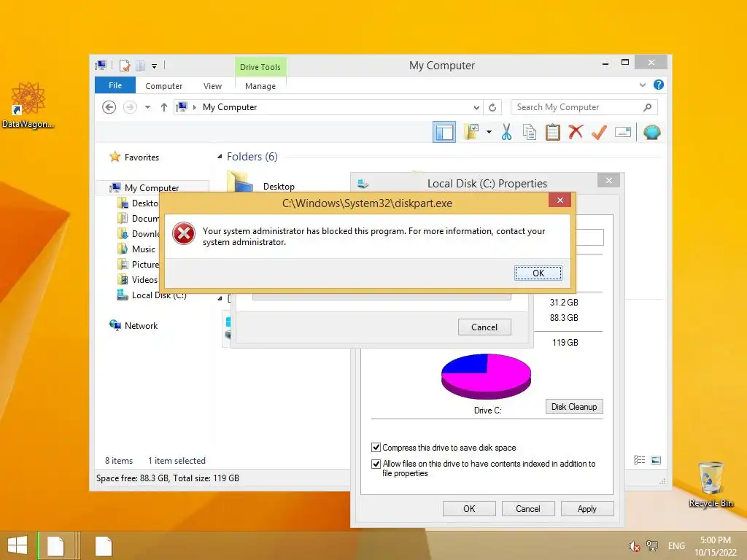Click the red X Delete toolbar icon
Viewport: 747px width, 560px height.
576,131
